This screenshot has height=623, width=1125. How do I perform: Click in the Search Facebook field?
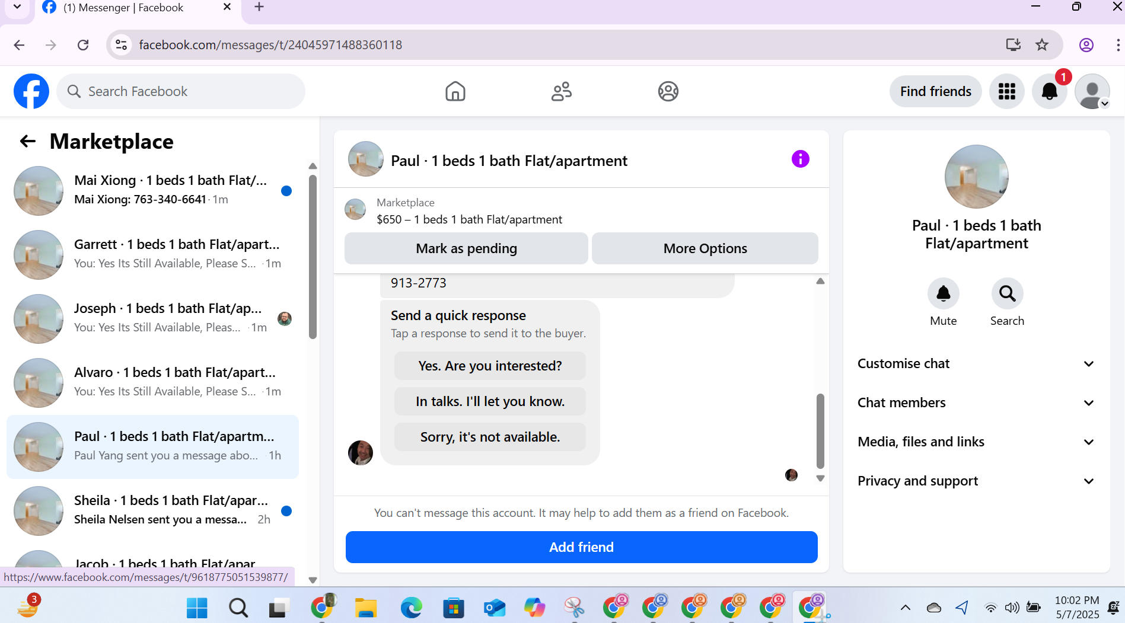(x=181, y=91)
